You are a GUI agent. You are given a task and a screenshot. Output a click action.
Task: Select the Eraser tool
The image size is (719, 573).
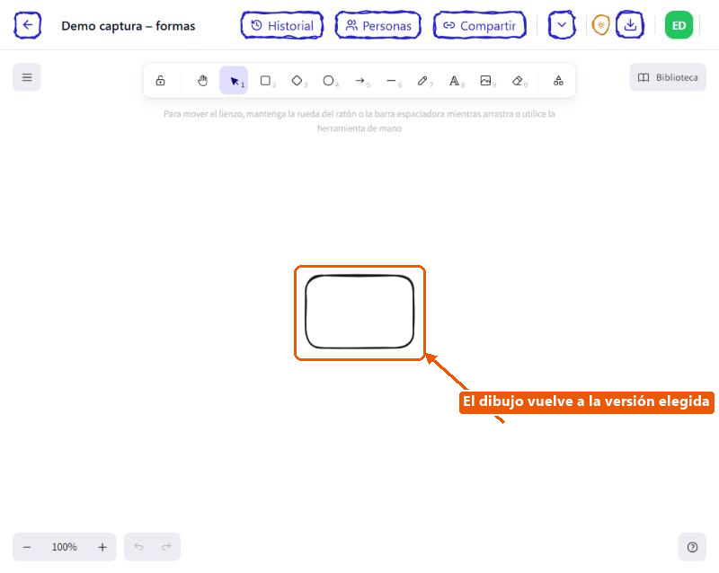[x=518, y=81]
